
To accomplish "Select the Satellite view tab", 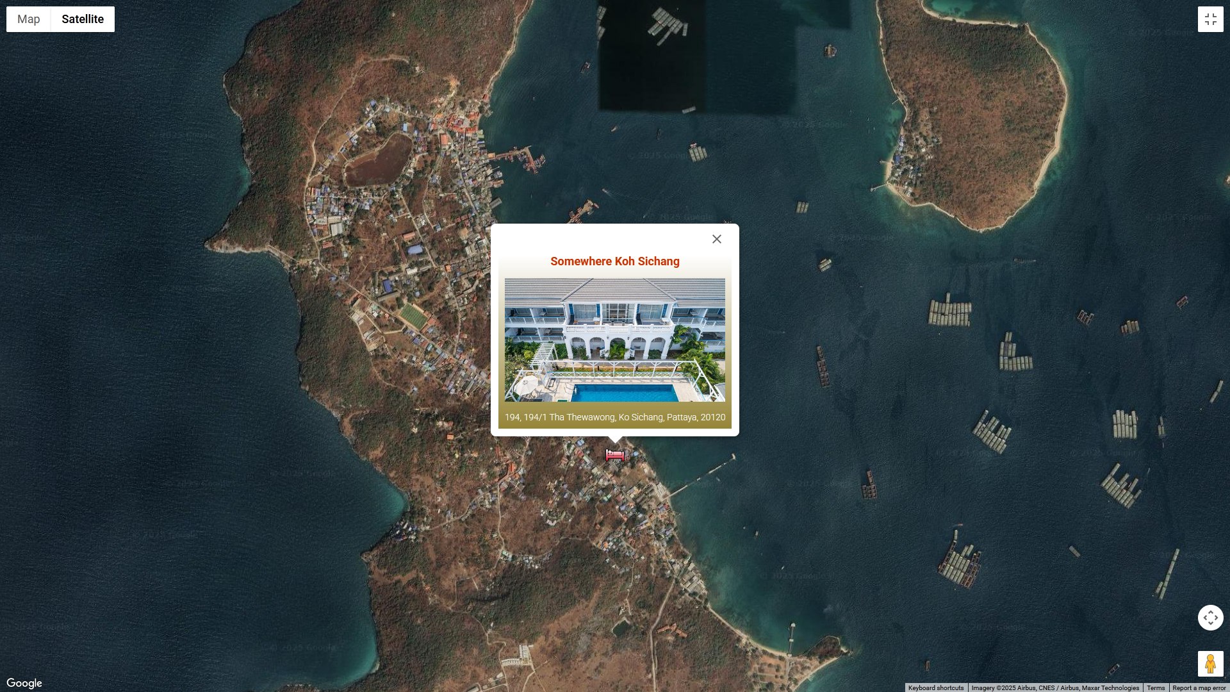I will pyautogui.click(x=83, y=19).
